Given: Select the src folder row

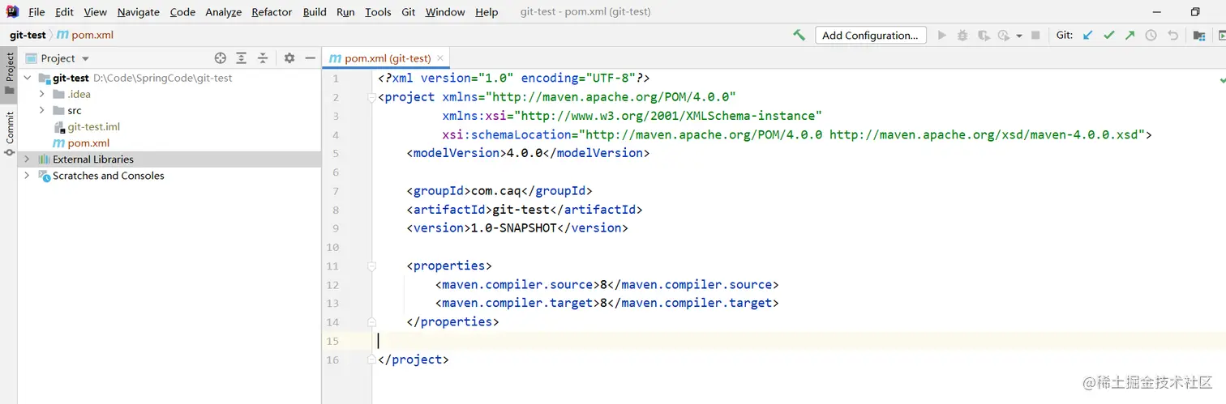Looking at the screenshot, I should tap(169, 111).
